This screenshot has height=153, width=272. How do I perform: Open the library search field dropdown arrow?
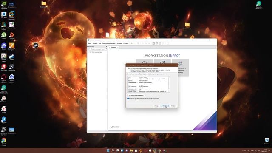[x=107, y=49]
